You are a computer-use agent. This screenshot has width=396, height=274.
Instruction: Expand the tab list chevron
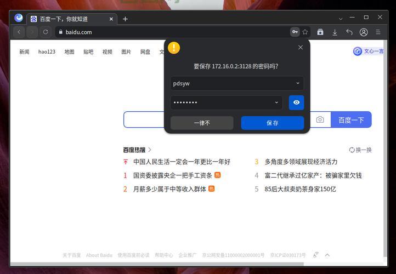tap(341, 19)
